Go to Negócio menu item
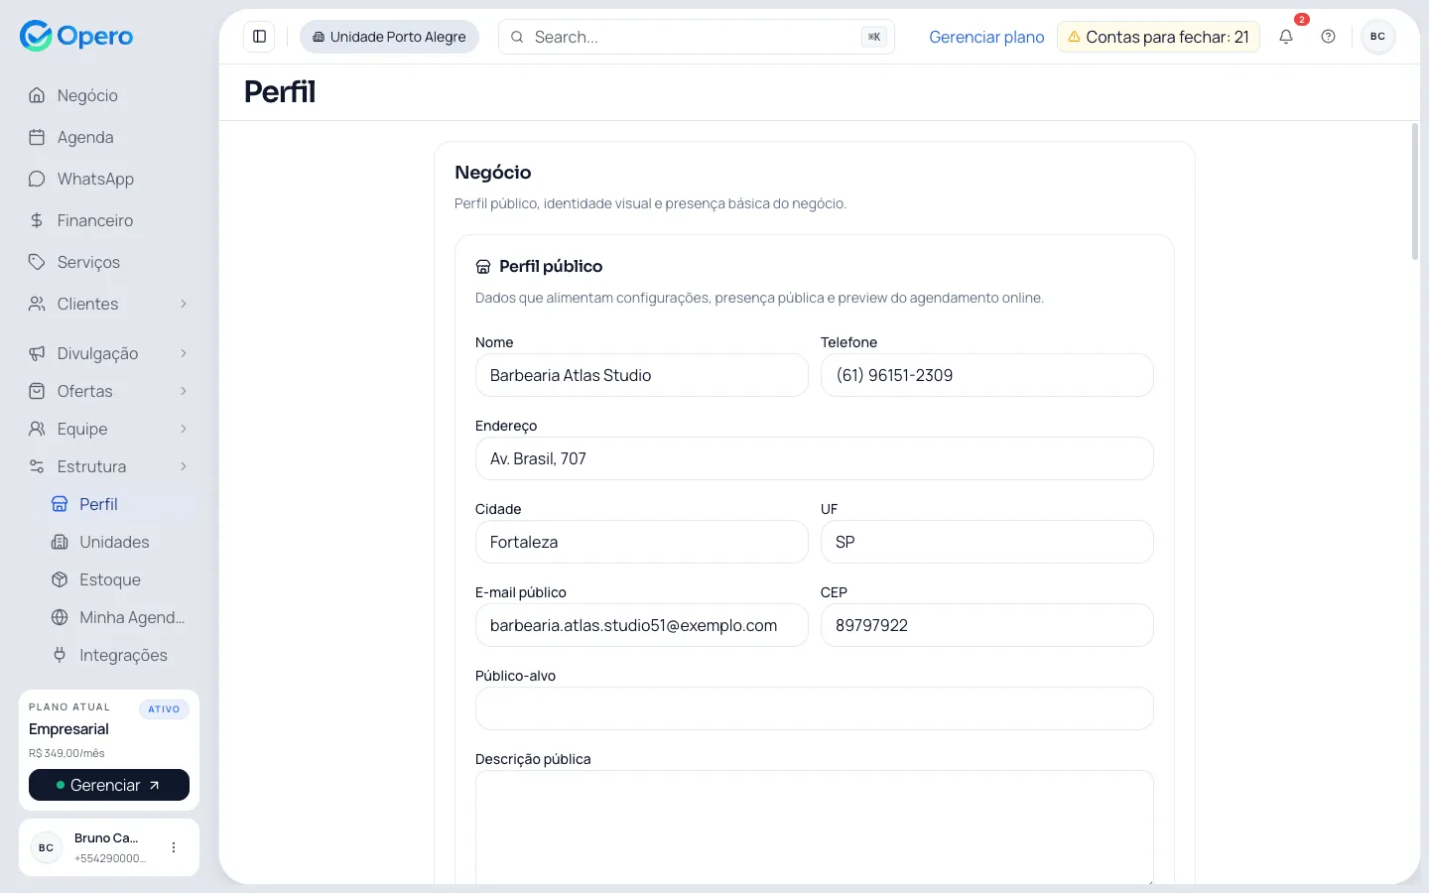Image resolution: width=1429 pixels, height=893 pixels. click(109, 95)
